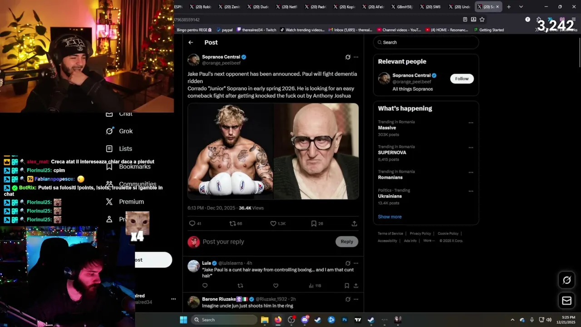Share the Sopranos Central post
581x327 pixels.
354,223
